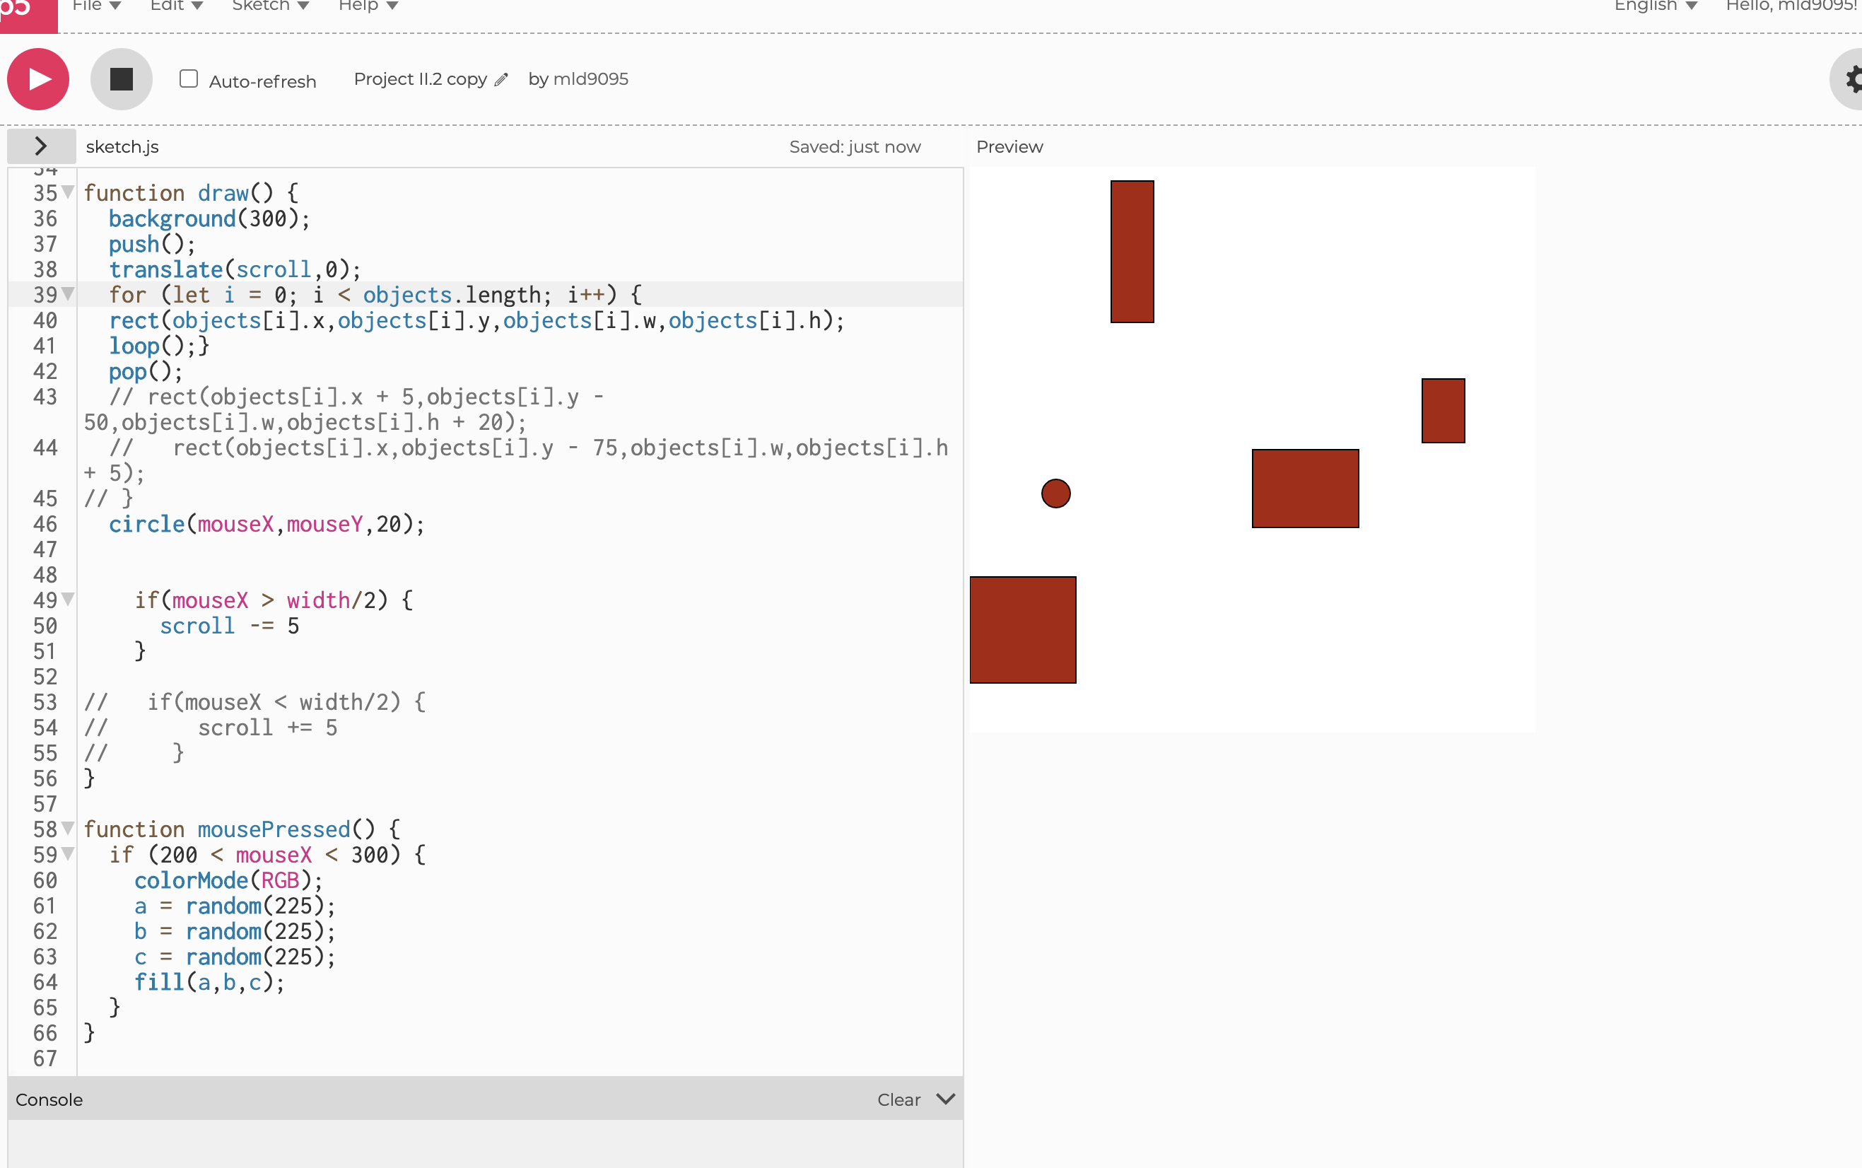Enable the Auto-refresh checkbox
The width and height of the screenshot is (1862, 1168).
tap(187, 78)
